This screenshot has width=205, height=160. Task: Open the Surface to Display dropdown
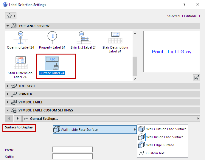tap(95, 130)
